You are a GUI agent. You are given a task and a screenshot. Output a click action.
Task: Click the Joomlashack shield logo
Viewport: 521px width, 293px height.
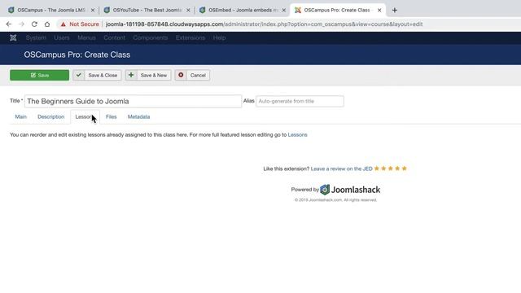click(325, 190)
